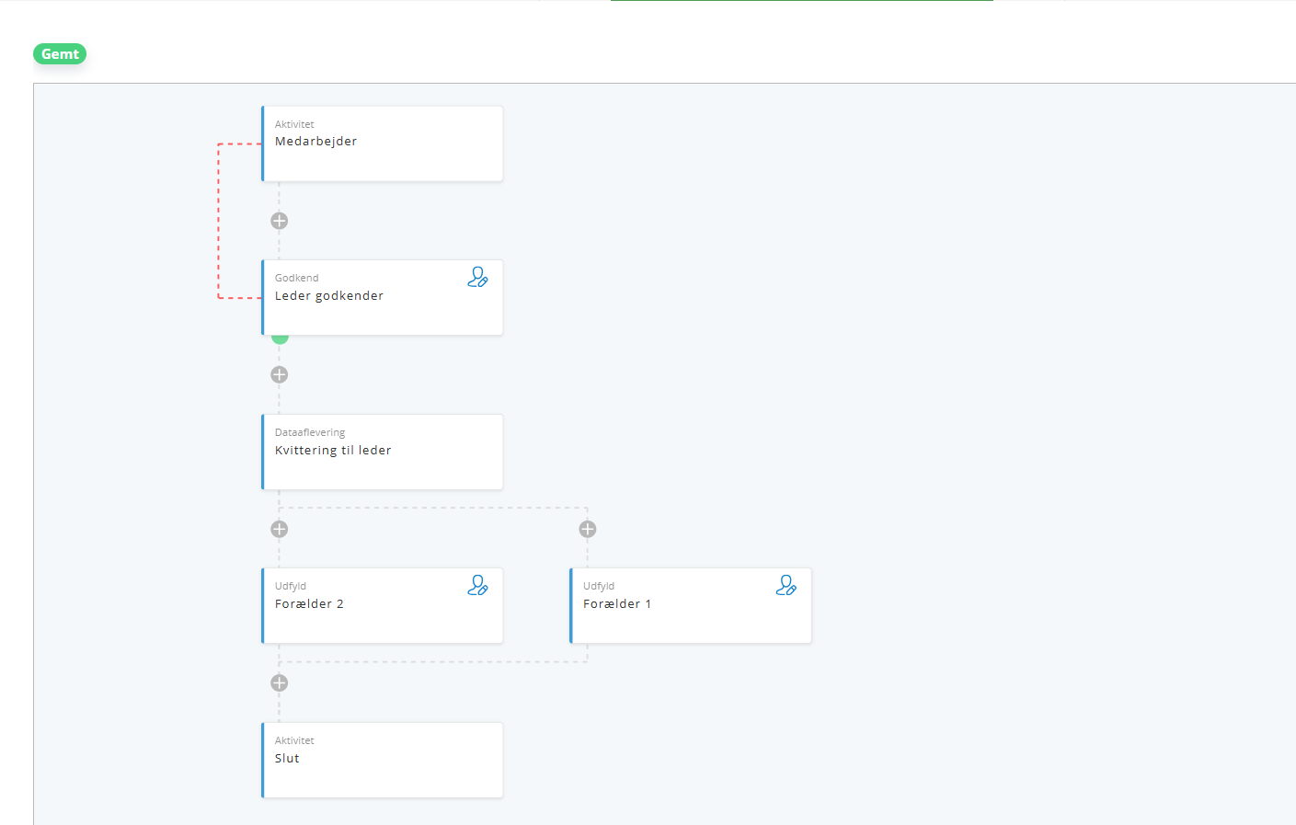Select the Medarbejder activity card
The image size is (1296, 825).
pyautogui.click(x=382, y=143)
